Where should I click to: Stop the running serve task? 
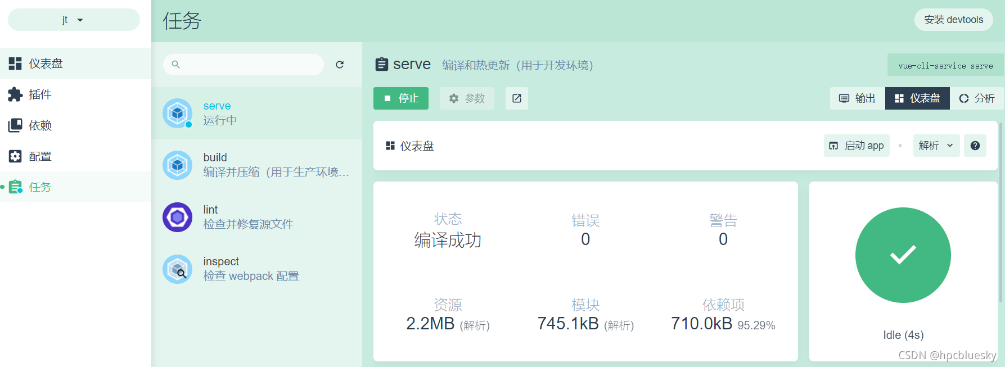pos(401,98)
